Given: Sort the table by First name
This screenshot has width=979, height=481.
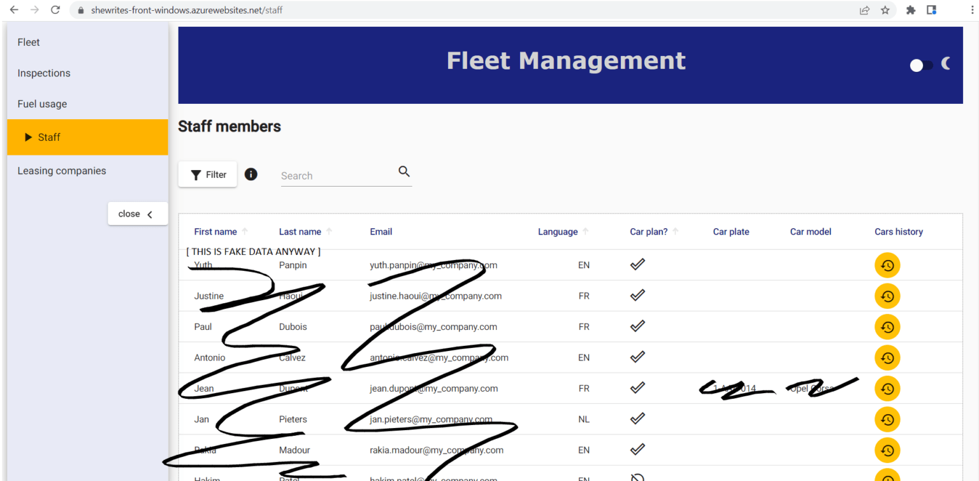Looking at the screenshot, I should click(x=215, y=231).
